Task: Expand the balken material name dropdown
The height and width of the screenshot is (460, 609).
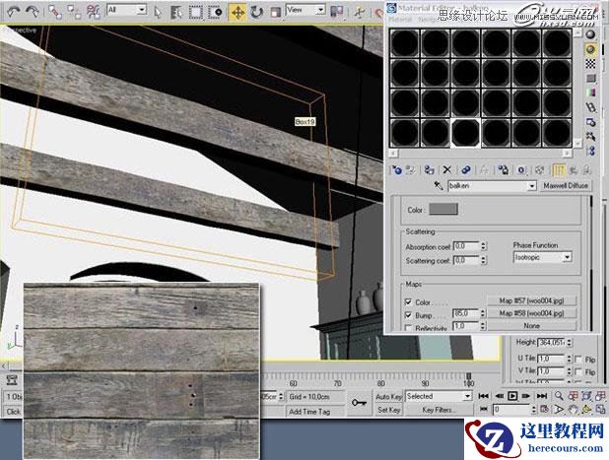Action: (532, 185)
